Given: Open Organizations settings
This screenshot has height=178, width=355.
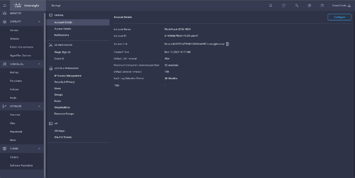Looking at the screenshot, I should tap(62, 108).
